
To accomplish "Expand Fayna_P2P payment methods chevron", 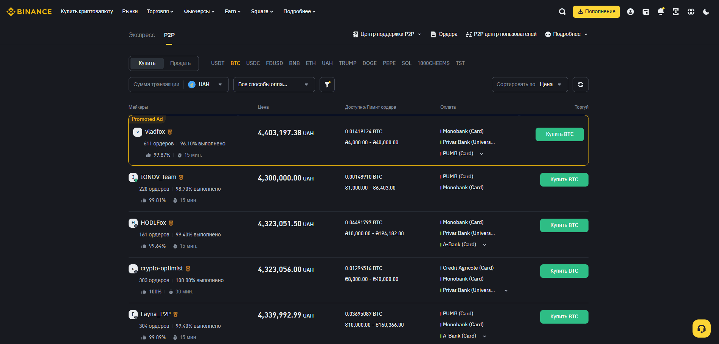I will tap(485, 336).
